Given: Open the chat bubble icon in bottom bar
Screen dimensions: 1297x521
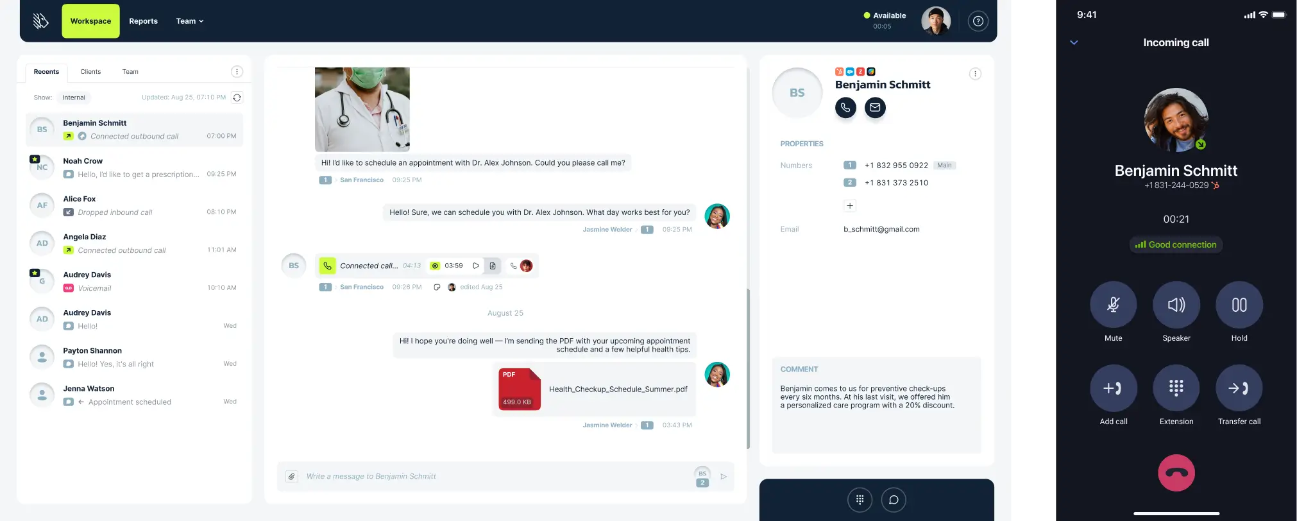Looking at the screenshot, I should (894, 500).
